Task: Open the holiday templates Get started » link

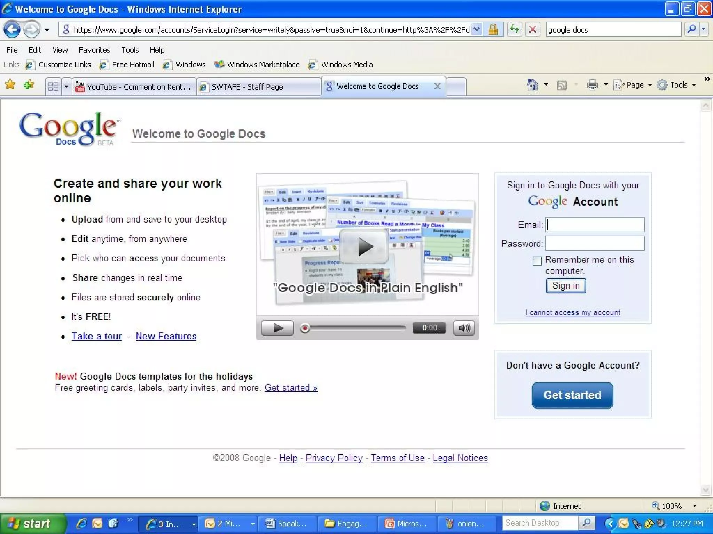Action: [x=291, y=388]
